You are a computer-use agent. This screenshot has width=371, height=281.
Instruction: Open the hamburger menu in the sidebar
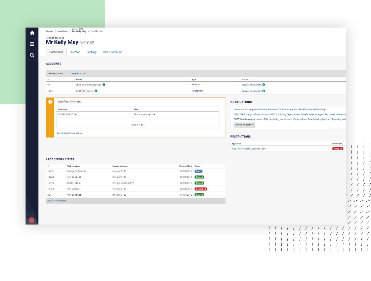click(x=32, y=44)
